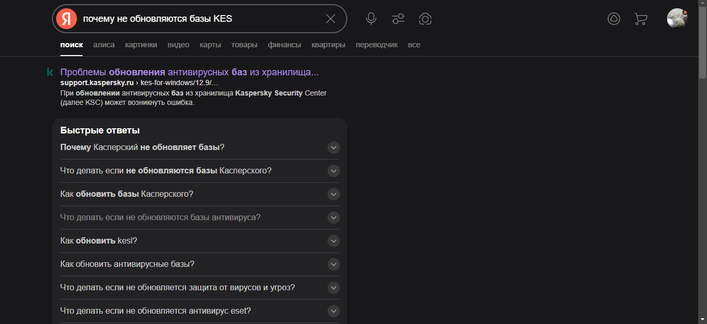This screenshot has width=707, height=324.
Task: Click the support.kaspersky.ru URL breadcrumb
Action: tap(97, 83)
